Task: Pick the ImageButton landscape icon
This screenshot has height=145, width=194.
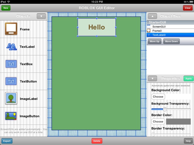Action: point(11,116)
